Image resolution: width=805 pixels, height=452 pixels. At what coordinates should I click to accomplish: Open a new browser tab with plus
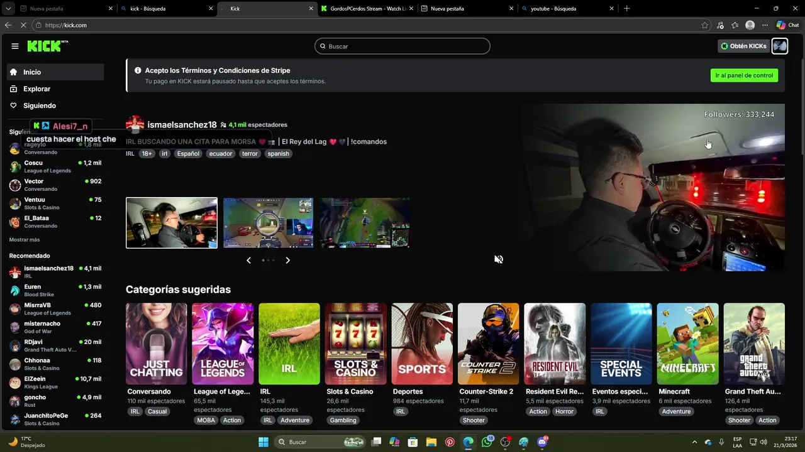(x=626, y=9)
